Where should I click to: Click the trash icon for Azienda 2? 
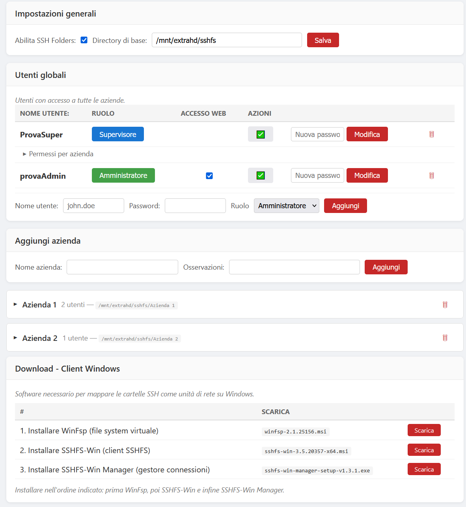click(x=445, y=338)
